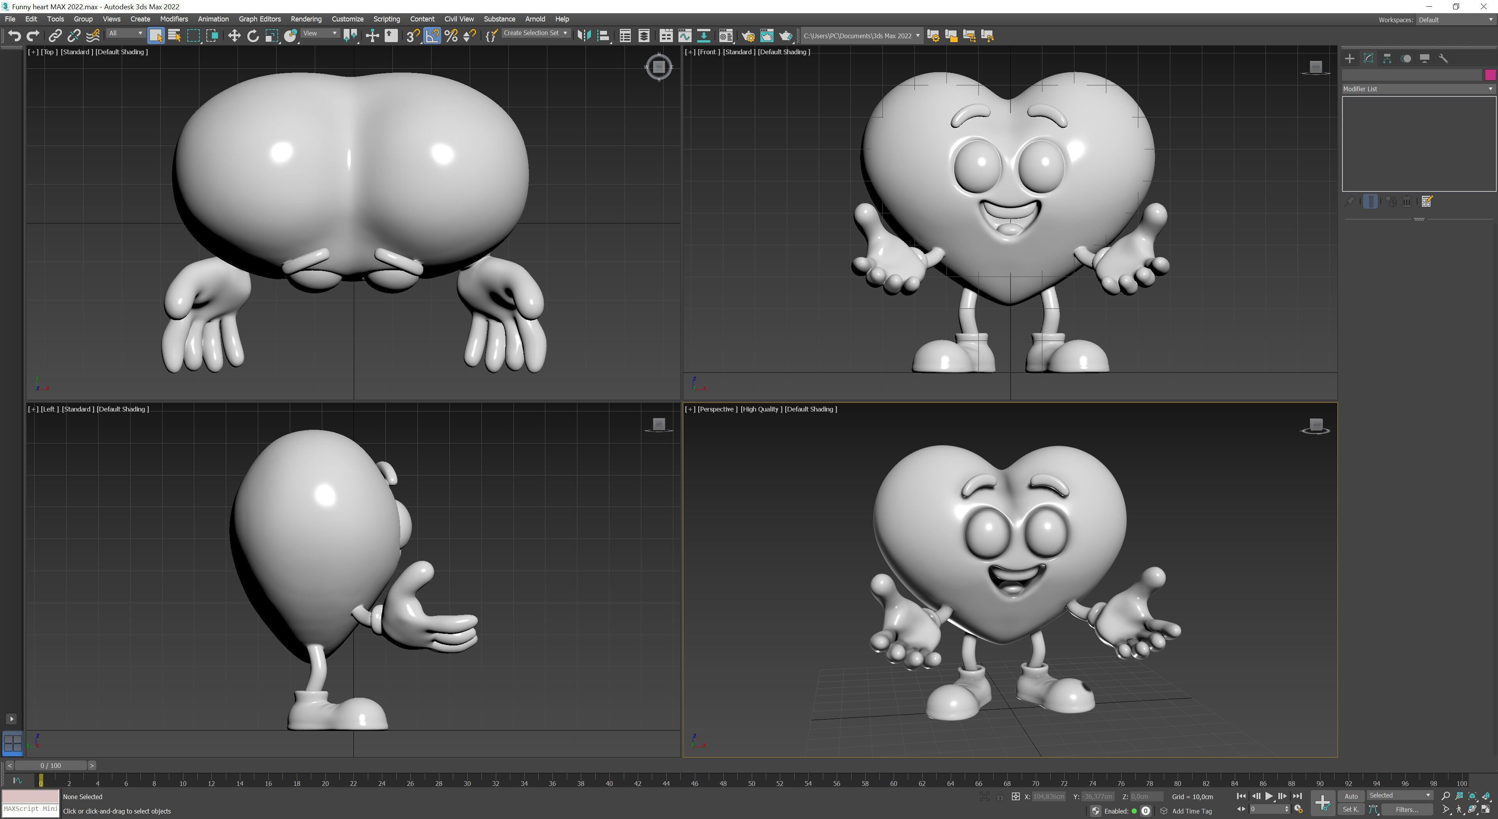Open the Scripting menu
Screen dimensions: 1498x819
(x=386, y=19)
